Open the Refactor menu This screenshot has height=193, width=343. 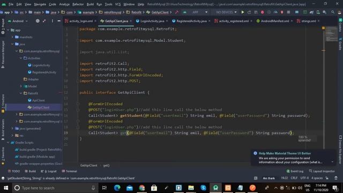(x=78, y=4)
